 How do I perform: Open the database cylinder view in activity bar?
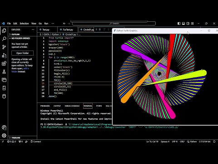tap(4, 96)
